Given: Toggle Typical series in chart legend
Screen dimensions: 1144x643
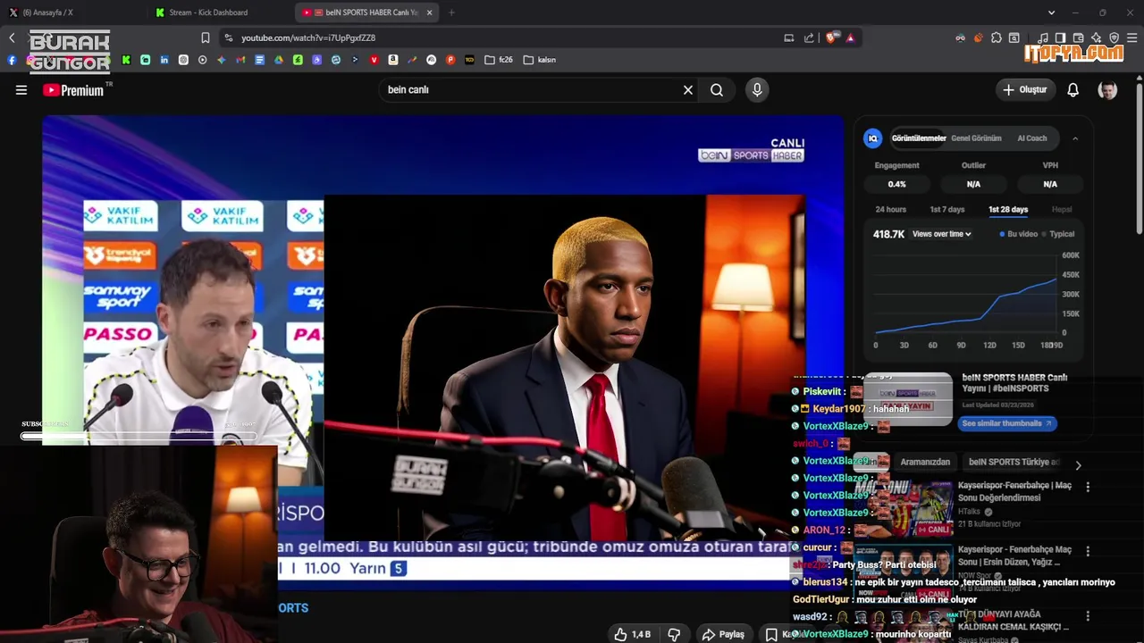Looking at the screenshot, I should point(1058,234).
